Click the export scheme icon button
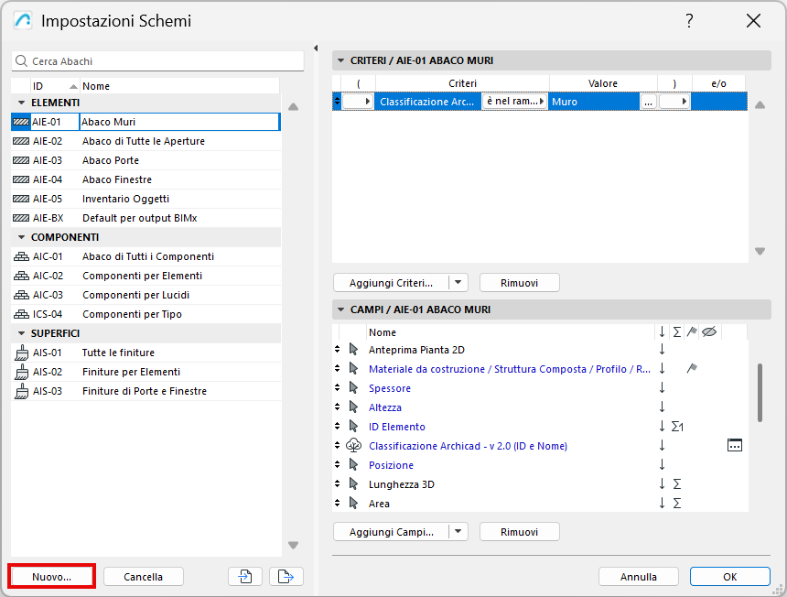 pyautogui.click(x=286, y=577)
